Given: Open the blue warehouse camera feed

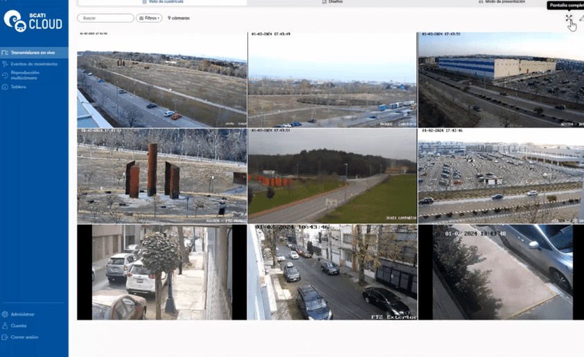Looking at the screenshot, I should (x=501, y=80).
